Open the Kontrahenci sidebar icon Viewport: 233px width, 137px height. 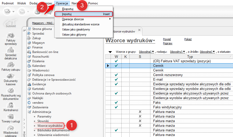(x=10, y=105)
